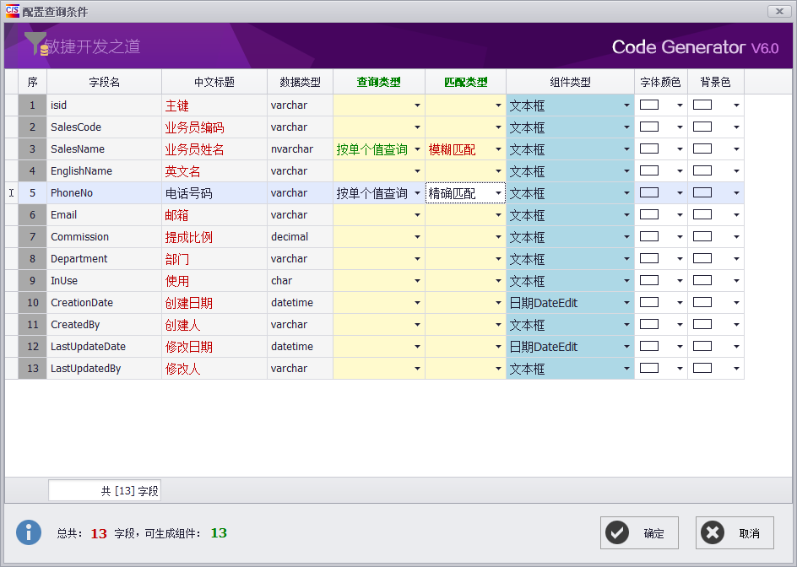Screen dimensions: 797x567
Task: Open font color swatch for the SalesName row
Action: tap(649, 148)
